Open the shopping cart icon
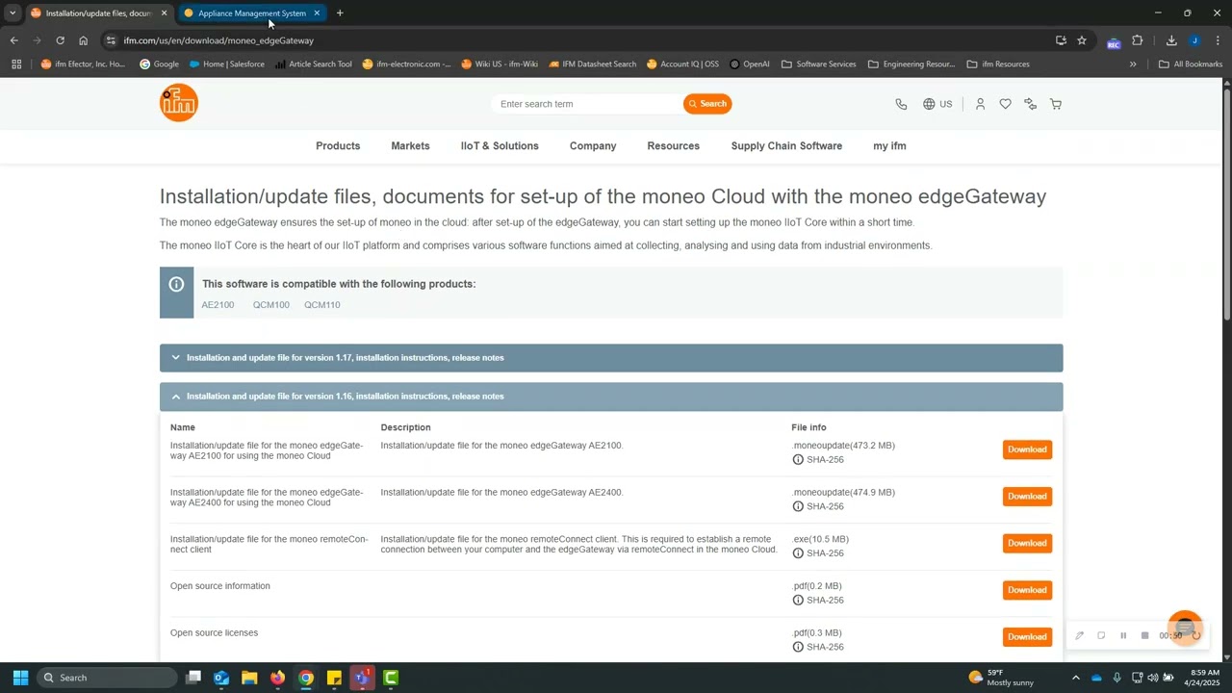 tap(1055, 104)
